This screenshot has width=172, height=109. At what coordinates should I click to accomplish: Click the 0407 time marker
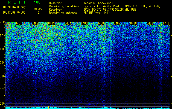point(117,23)
